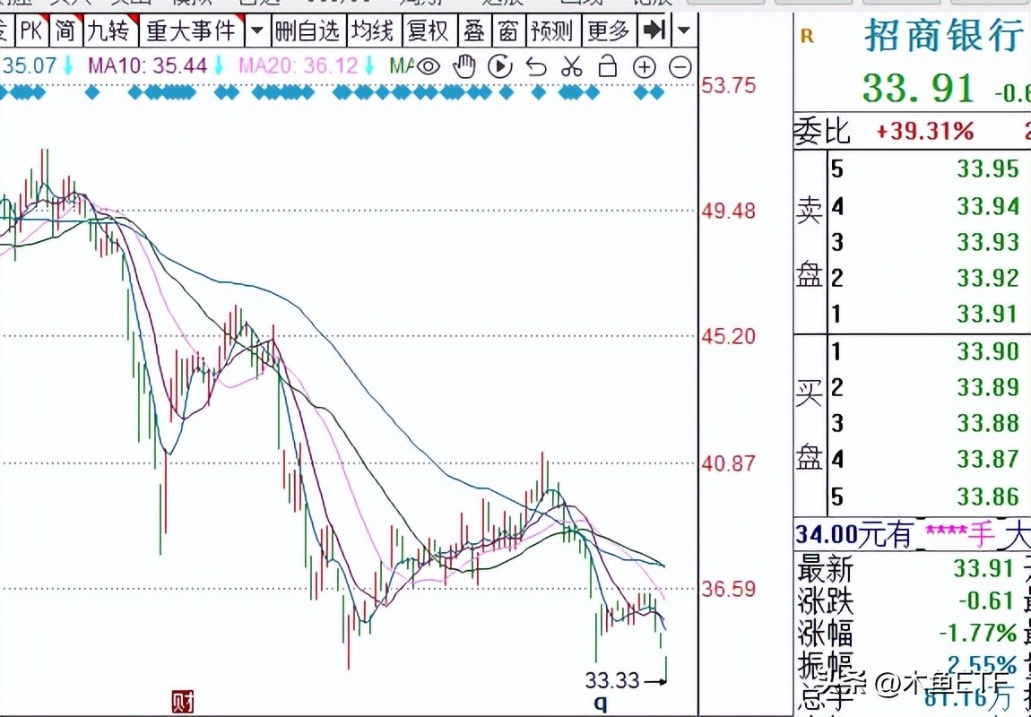Zoom in using the plus icon
Image resolution: width=1031 pixels, height=717 pixels.
point(645,65)
